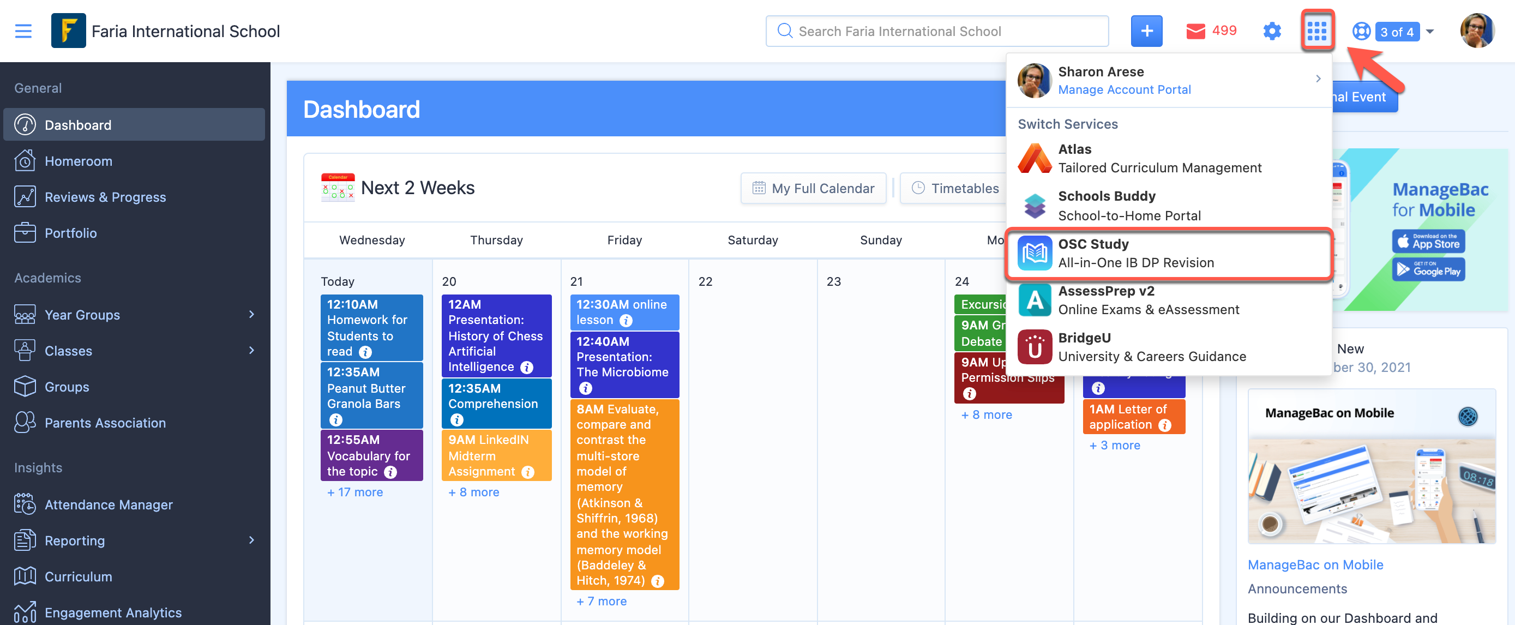
Task: Open Homework for Students to read event
Action: 371,327
